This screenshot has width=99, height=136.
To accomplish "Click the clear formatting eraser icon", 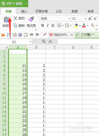I will (93, 25).
